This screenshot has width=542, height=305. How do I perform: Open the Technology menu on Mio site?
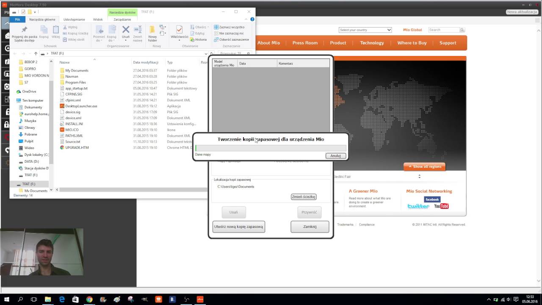[x=372, y=43]
